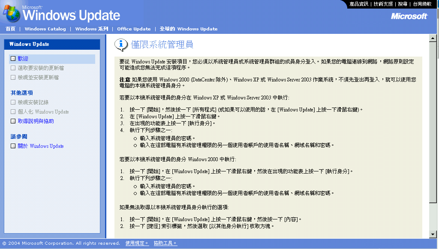Image resolution: width=439 pixels, height=249 pixels.
Task: Open 技術支援 in top bar
Action: (x=383, y=4)
